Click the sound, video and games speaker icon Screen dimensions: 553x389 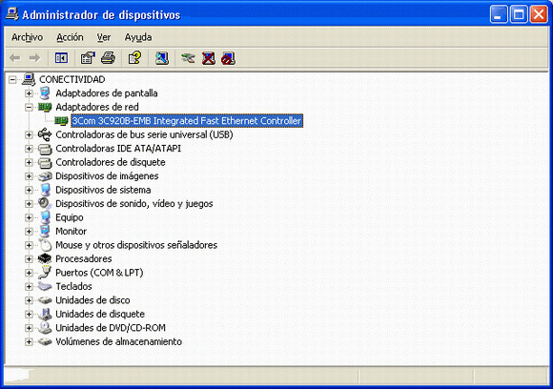[45, 203]
